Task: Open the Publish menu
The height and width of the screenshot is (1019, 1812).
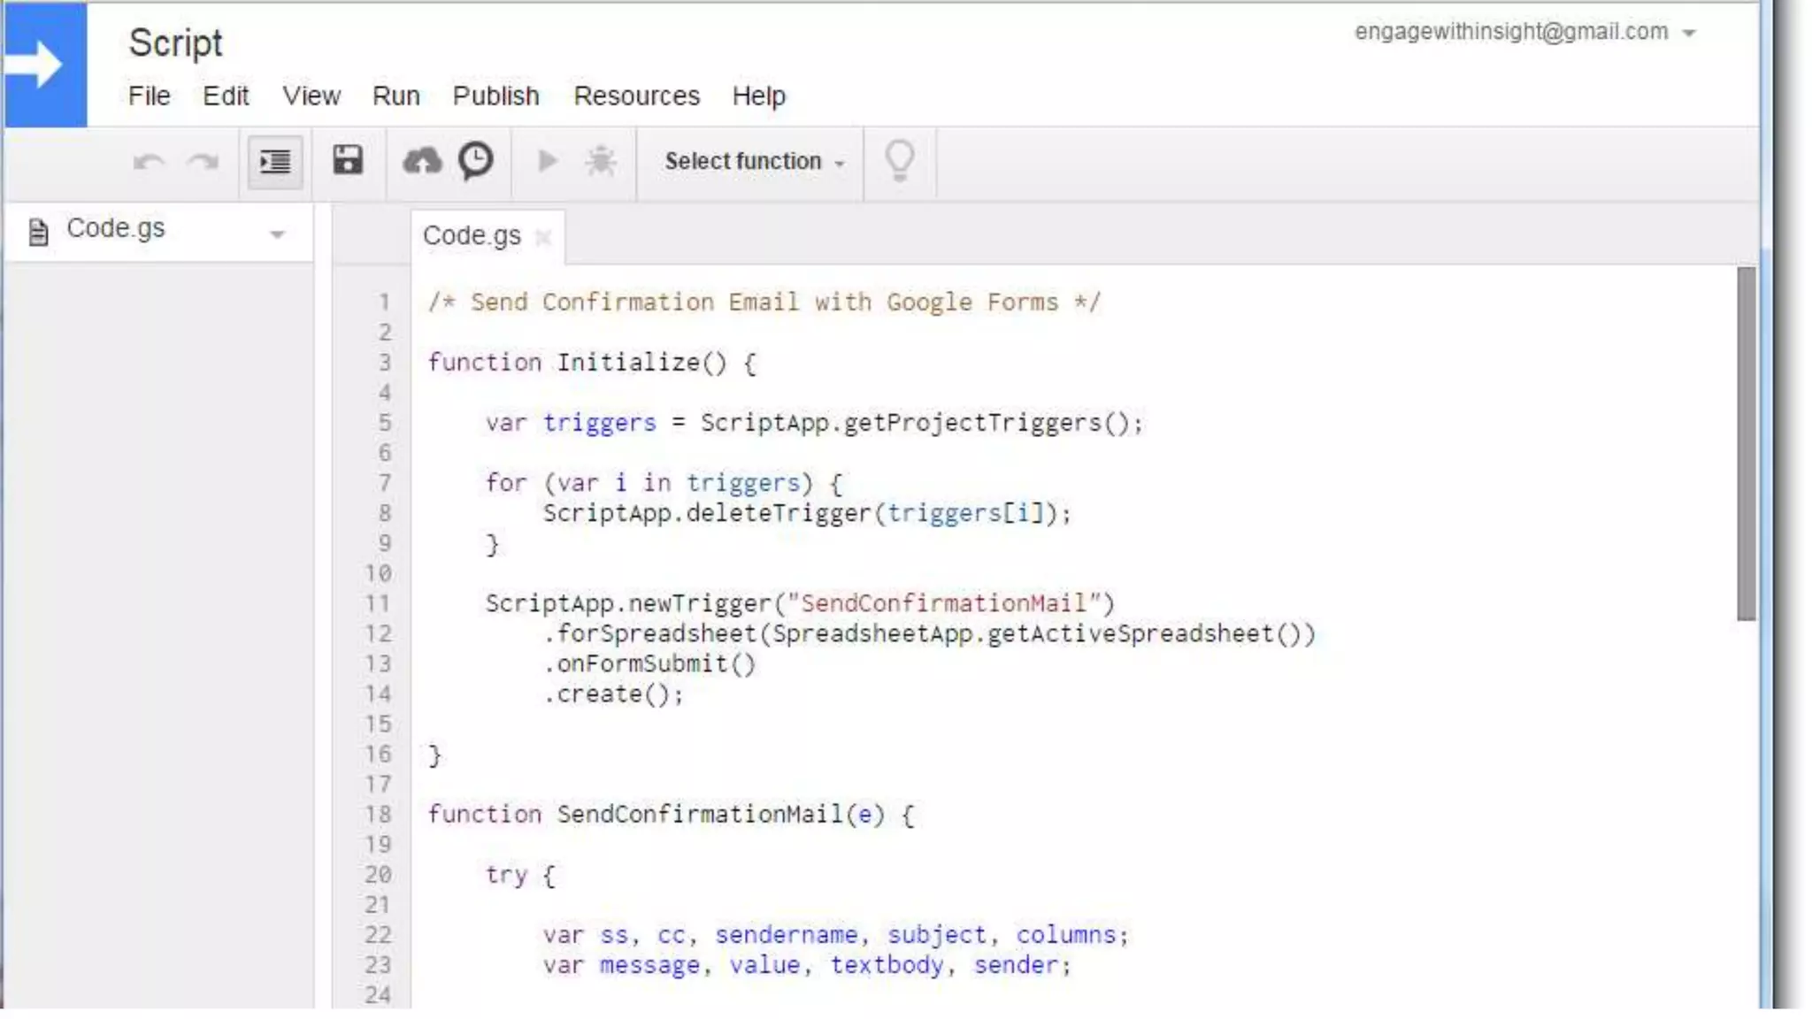Action: pyautogui.click(x=495, y=96)
